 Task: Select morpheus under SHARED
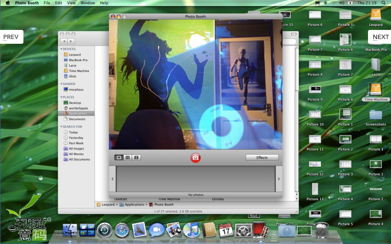(76, 90)
